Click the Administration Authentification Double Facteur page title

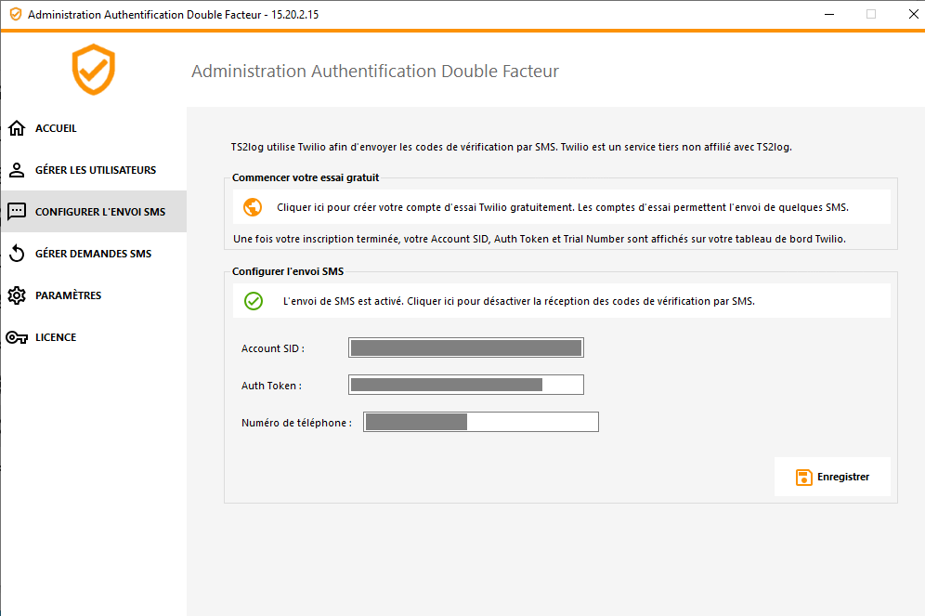(375, 71)
